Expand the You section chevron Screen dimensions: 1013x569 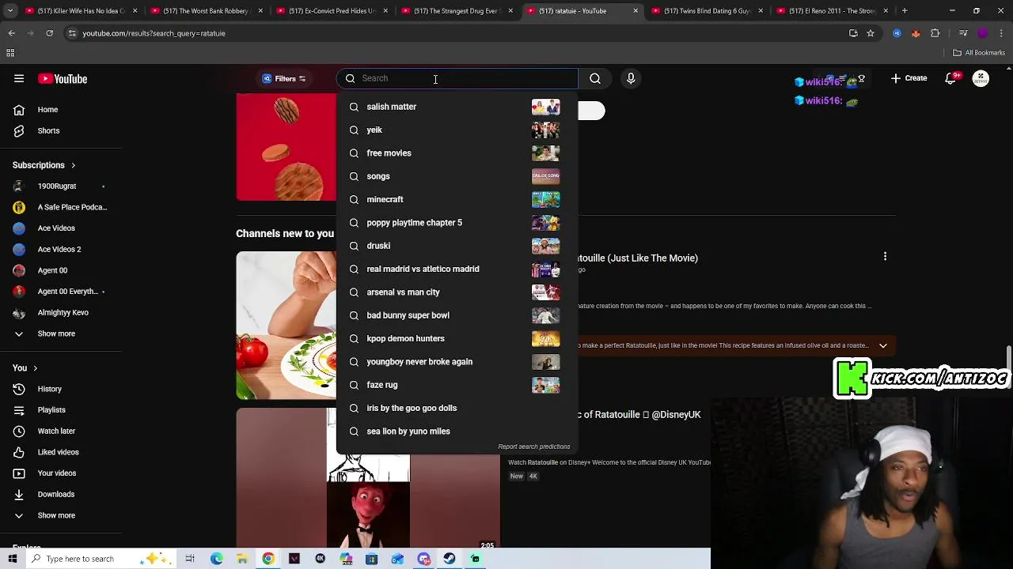(x=35, y=368)
